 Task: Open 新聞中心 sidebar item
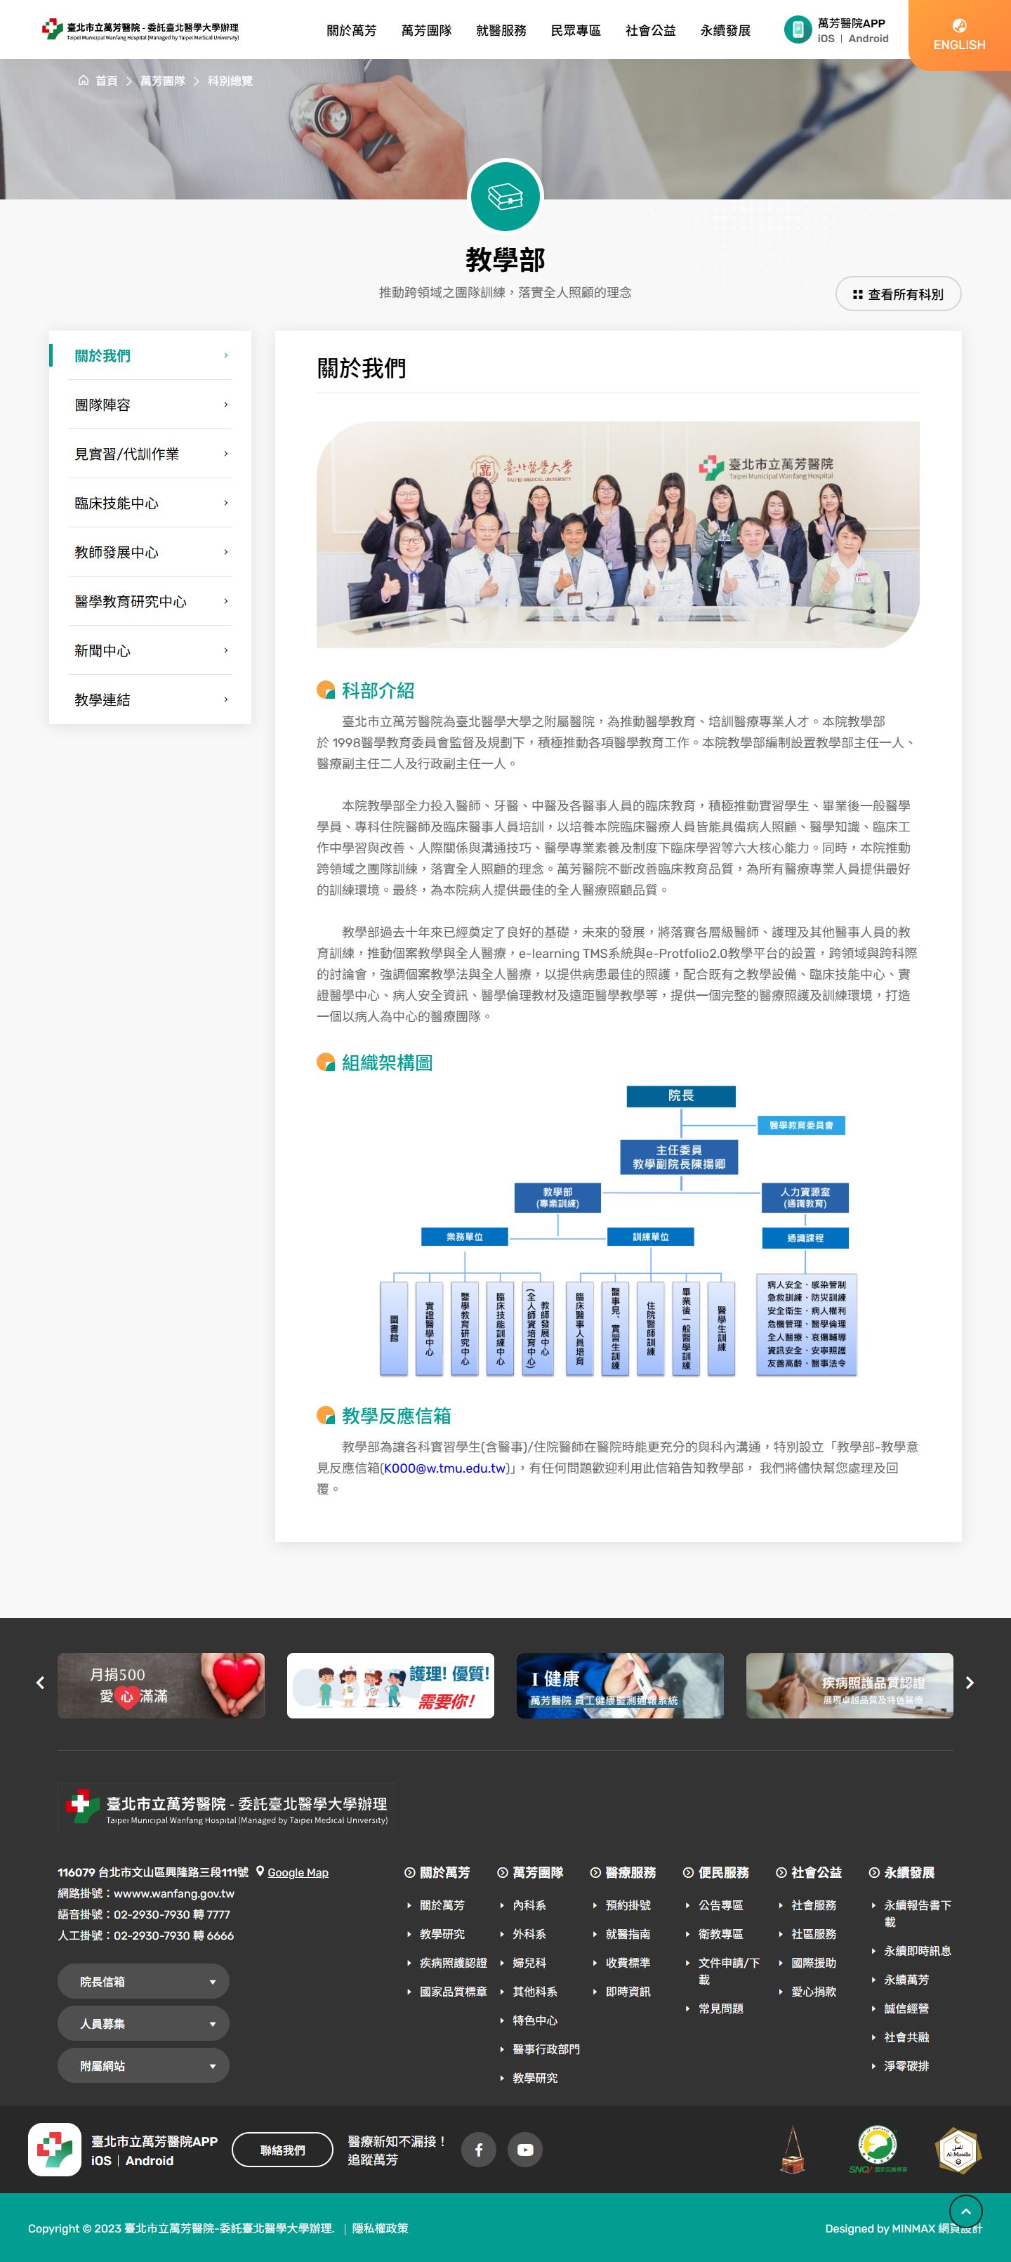click(x=150, y=651)
